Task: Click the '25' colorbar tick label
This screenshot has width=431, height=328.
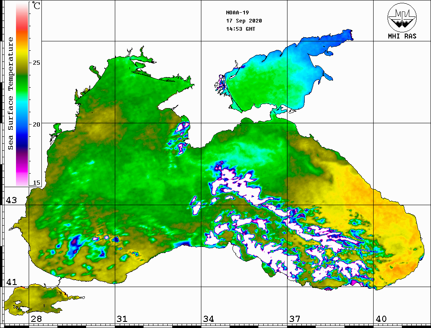Action: (x=36, y=63)
